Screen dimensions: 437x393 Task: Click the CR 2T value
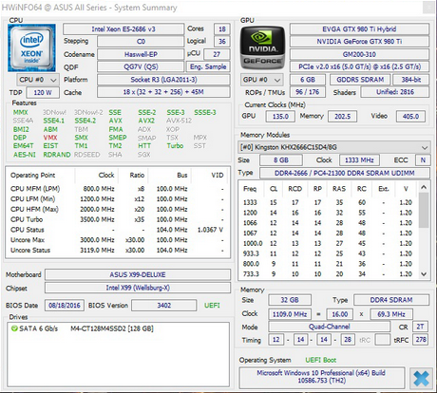[420, 327]
